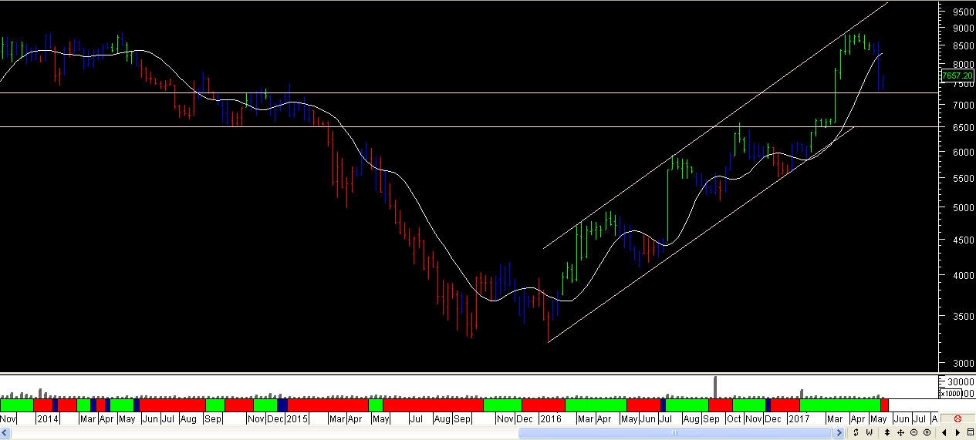This screenshot has height=440, width=976.
Task: Click the vertical up-down arrows scale icon
Action: point(887,432)
